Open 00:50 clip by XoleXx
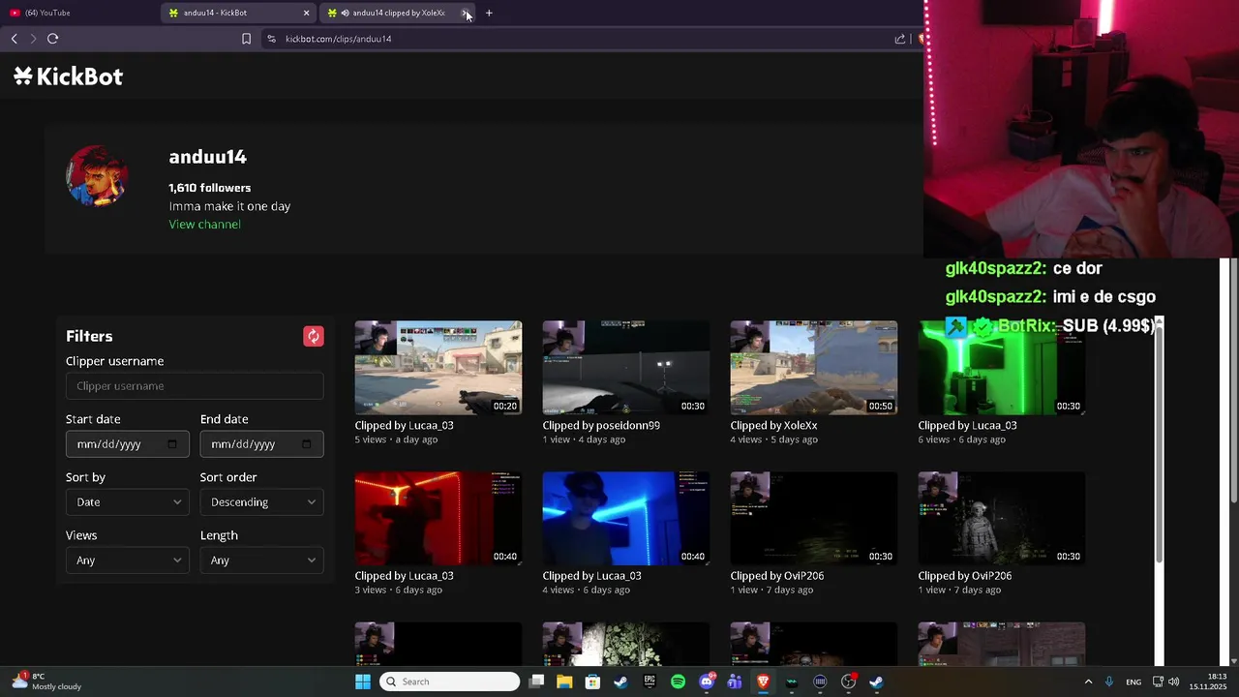This screenshot has width=1239, height=697. [814, 368]
